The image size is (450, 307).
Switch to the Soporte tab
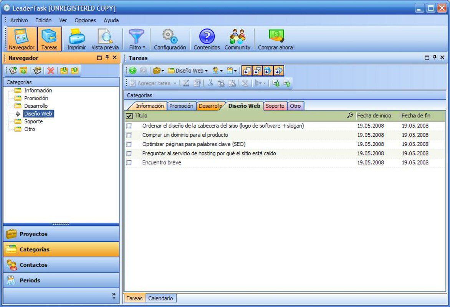click(x=275, y=106)
